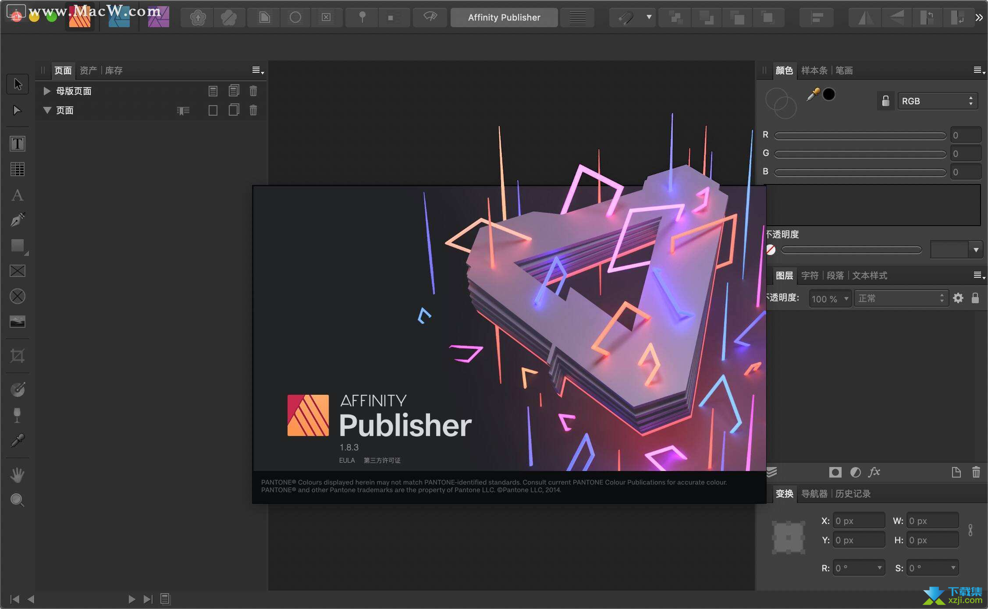Click the Affinity Publisher toolbar button
Viewport: 988px width, 609px height.
pos(504,18)
